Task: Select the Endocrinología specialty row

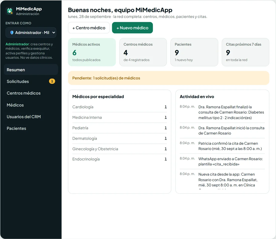Action: click(x=119, y=159)
